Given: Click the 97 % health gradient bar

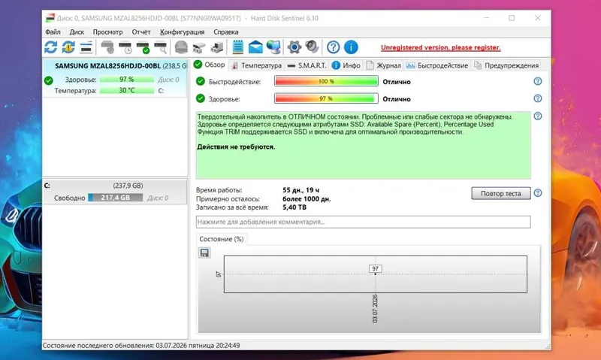Looking at the screenshot, I should click(326, 98).
